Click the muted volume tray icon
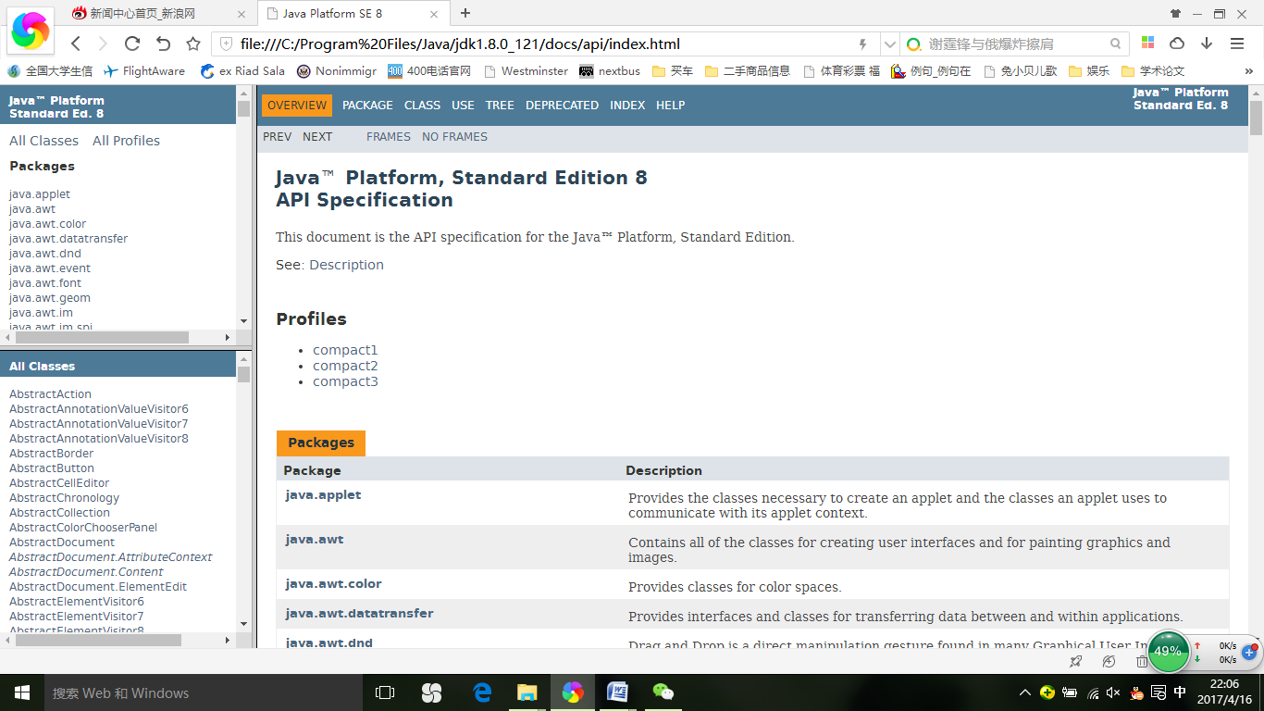The image size is (1264, 711). pyautogui.click(x=1113, y=692)
